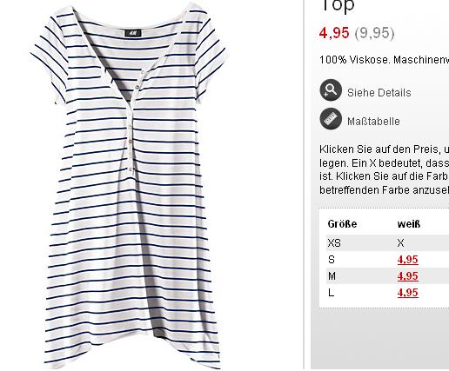The width and height of the screenshot is (449, 371).
Task: Click the magnifier icon beside Siehe Details
Action: (x=331, y=90)
